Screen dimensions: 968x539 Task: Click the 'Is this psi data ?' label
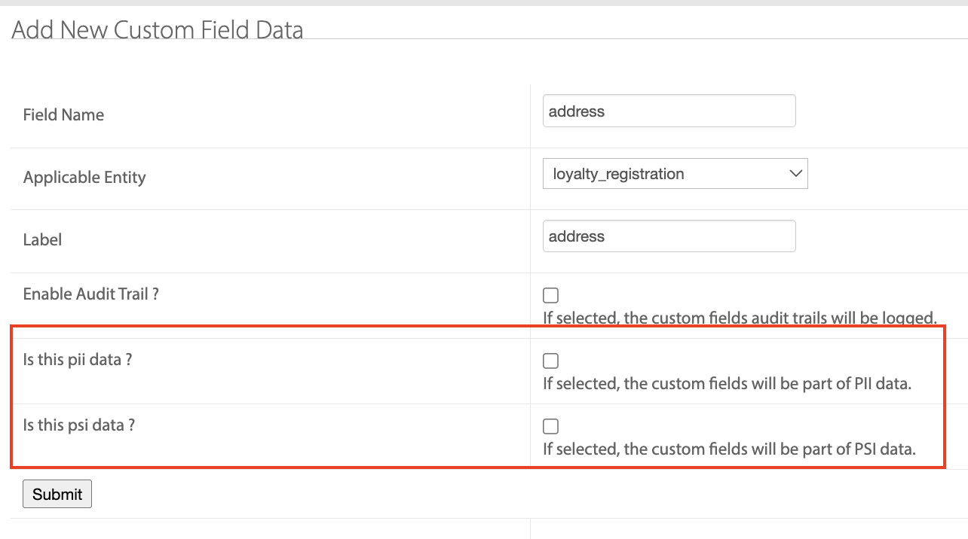79,425
